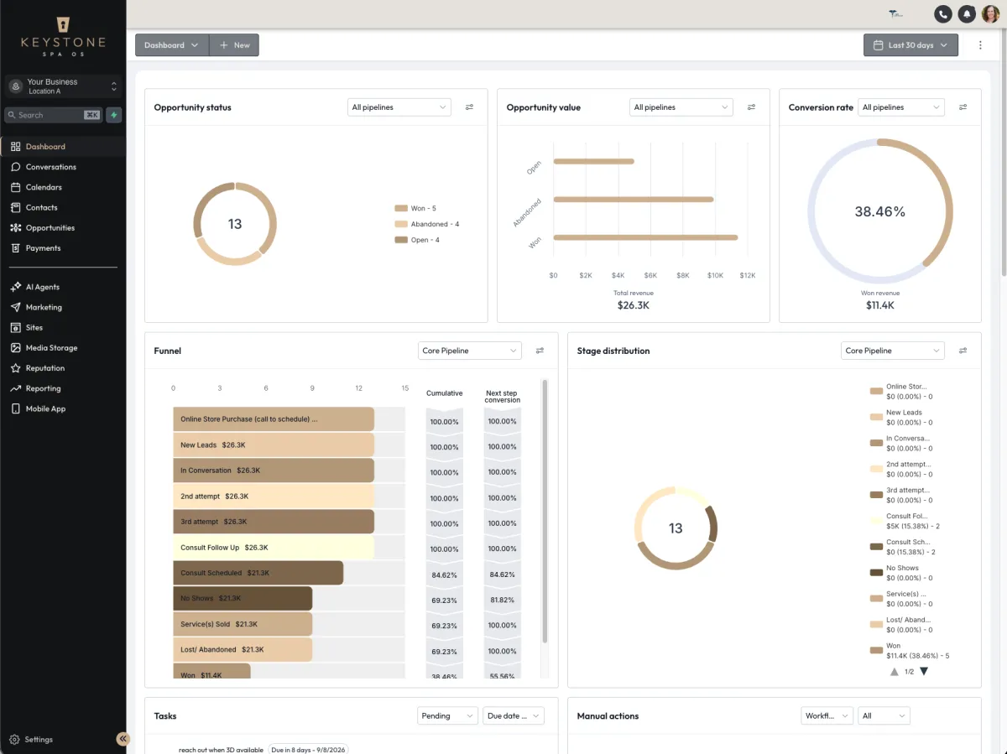The height and width of the screenshot is (754, 1007).
Task: Click the Your Business location avatar icon
Action: 16,86
